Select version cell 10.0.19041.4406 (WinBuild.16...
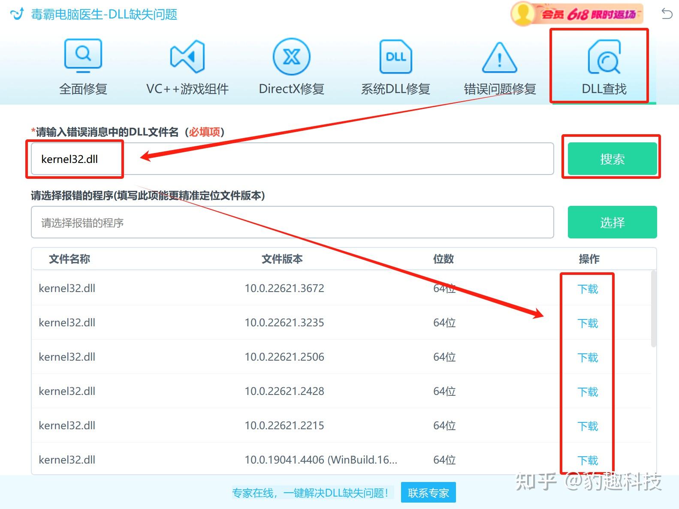679x509 pixels. tap(321, 460)
